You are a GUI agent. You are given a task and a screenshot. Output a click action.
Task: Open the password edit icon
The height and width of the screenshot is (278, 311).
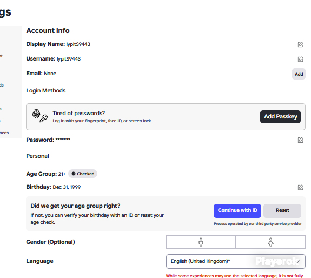300,140
